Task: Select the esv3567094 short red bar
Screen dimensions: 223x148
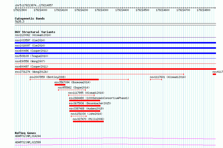Action: click(60, 85)
